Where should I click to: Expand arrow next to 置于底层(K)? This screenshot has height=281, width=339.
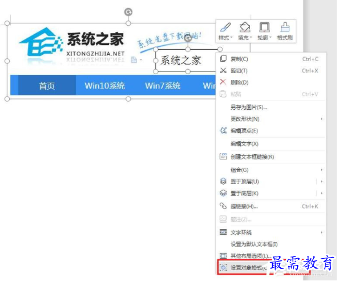click(321, 193)
